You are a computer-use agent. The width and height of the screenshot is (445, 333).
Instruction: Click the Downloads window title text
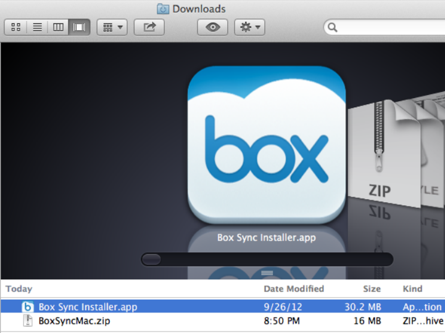199,9
